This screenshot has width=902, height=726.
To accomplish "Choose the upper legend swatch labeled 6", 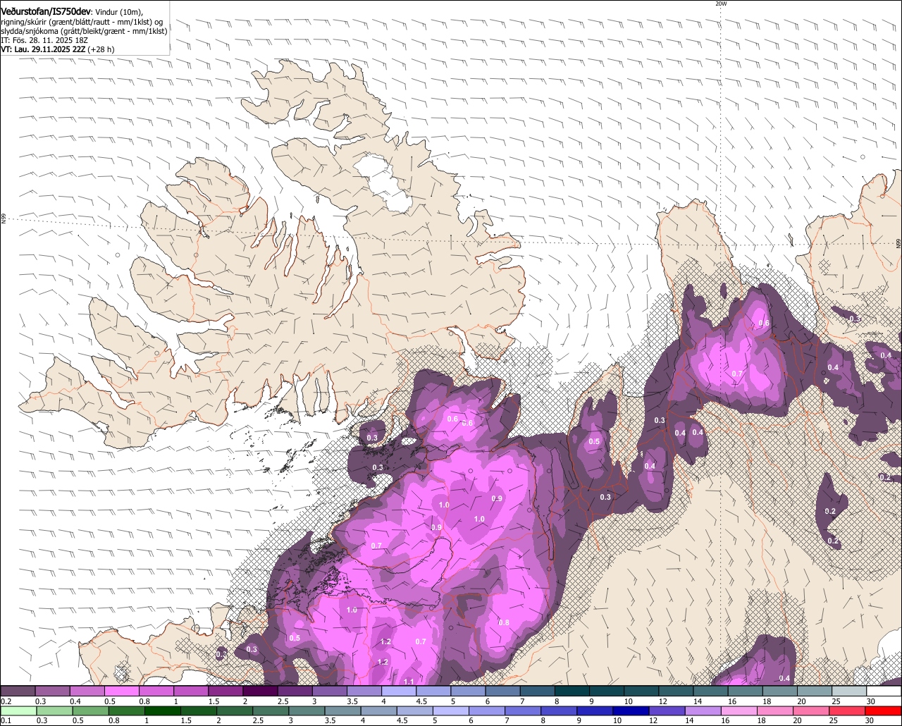I will point(502,691).
